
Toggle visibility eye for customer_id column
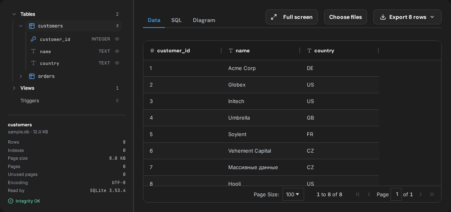[x=117, y=39]
